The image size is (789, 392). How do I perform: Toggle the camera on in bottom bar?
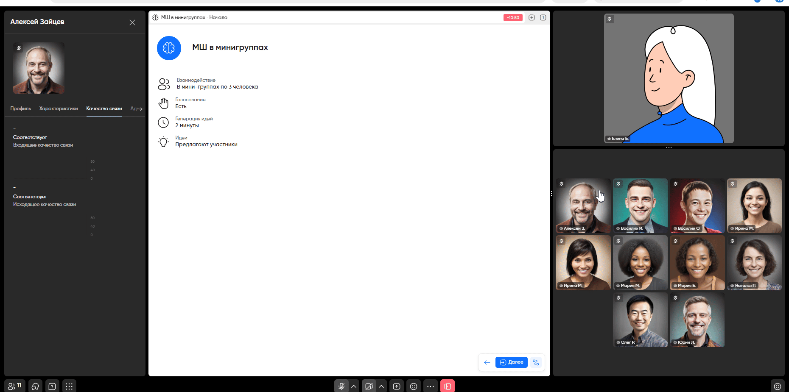[x=369, y=386]
